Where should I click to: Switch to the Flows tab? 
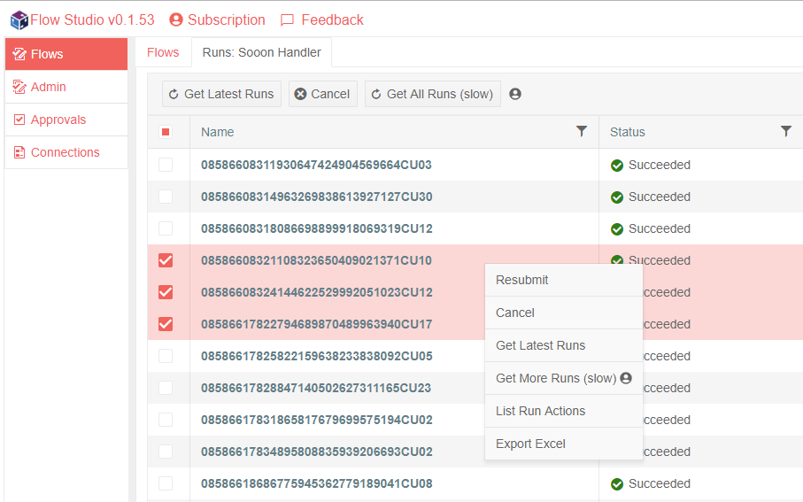(x=163, y=52)
